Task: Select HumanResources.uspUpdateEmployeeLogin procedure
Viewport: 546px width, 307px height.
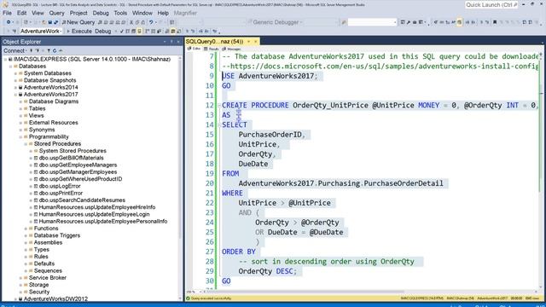Action: (x=94, y=214)
